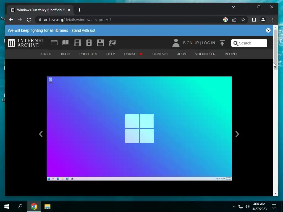Click the address bar URL
The height and width of the screenshot is (212, 283).
78,20
